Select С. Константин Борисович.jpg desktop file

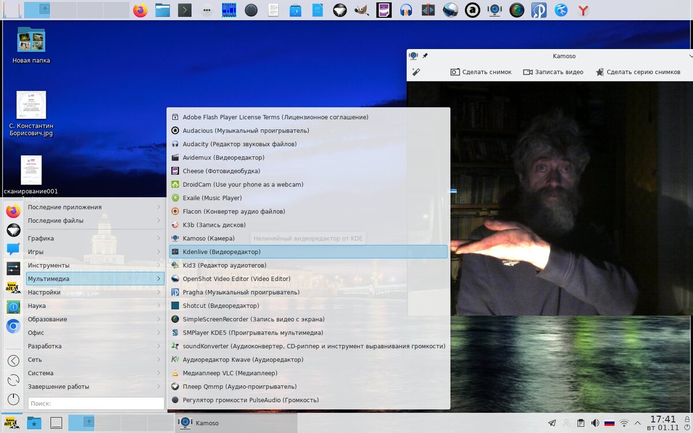[31, 114]
